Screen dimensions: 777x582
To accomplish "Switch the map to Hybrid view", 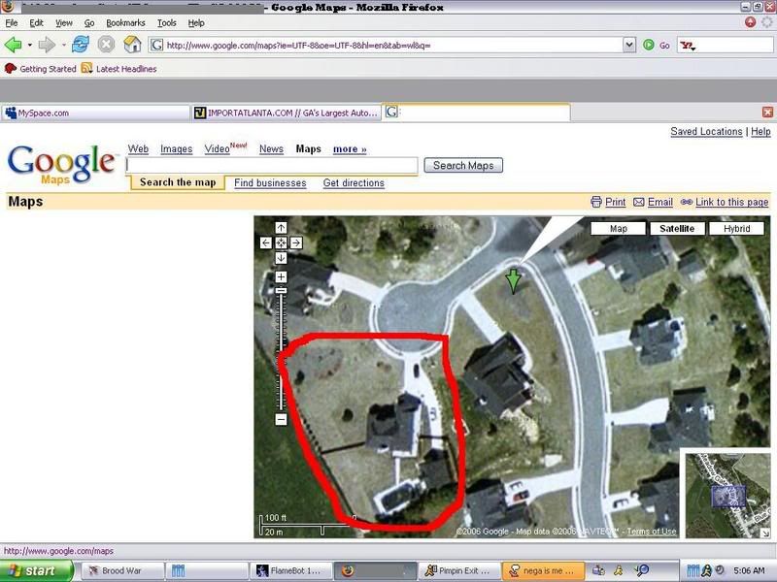I will click(735, 229).
